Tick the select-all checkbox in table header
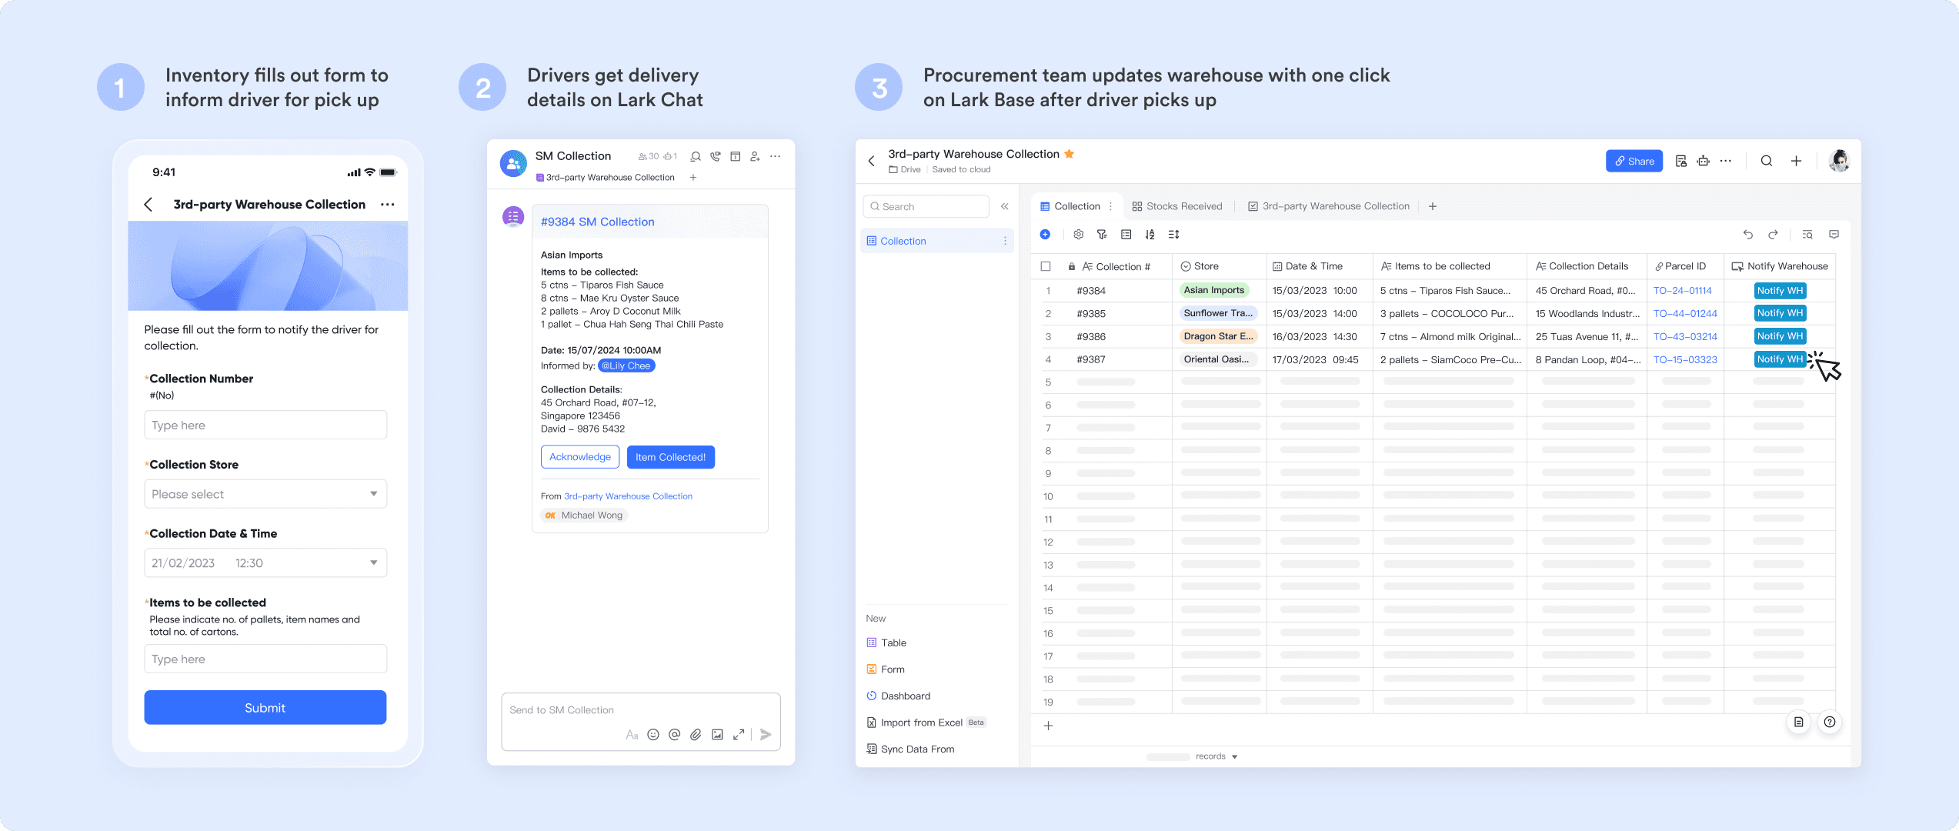 pos(1046,266)
